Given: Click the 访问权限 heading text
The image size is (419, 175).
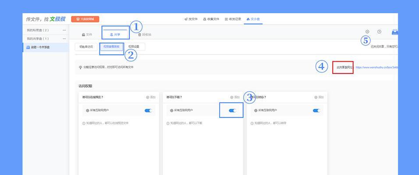Looking at the screenshot, I should pos(85,86).
